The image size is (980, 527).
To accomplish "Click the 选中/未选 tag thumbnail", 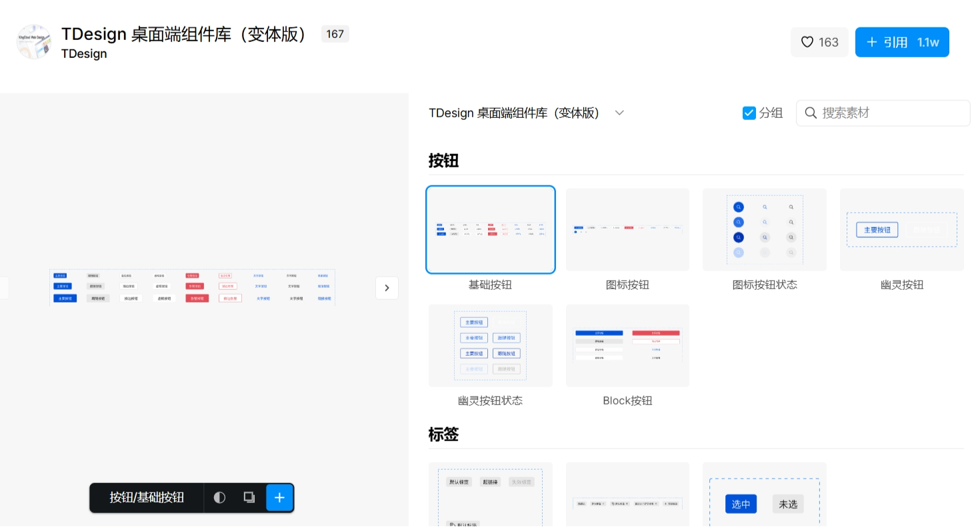I will 764,495.
